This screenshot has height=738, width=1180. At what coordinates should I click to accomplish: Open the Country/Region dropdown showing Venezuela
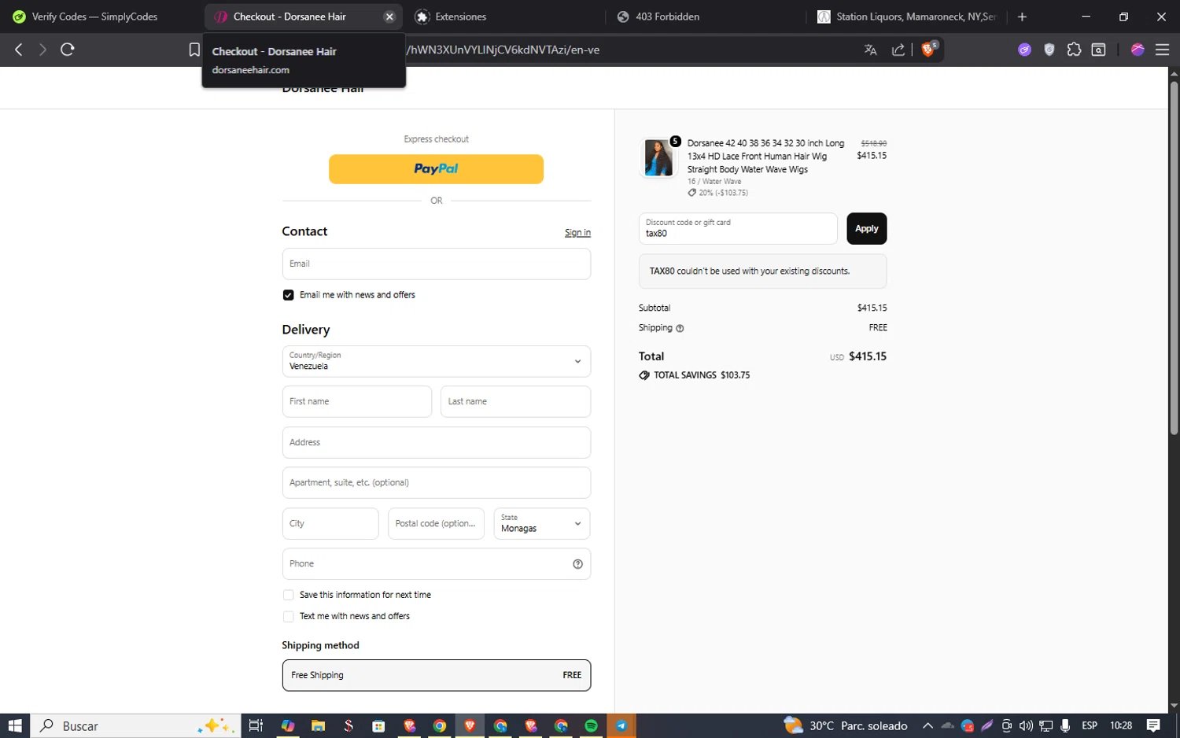click(x=437, y=361)
